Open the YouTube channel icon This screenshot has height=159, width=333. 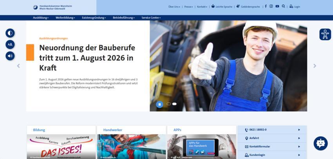[277, 6]
